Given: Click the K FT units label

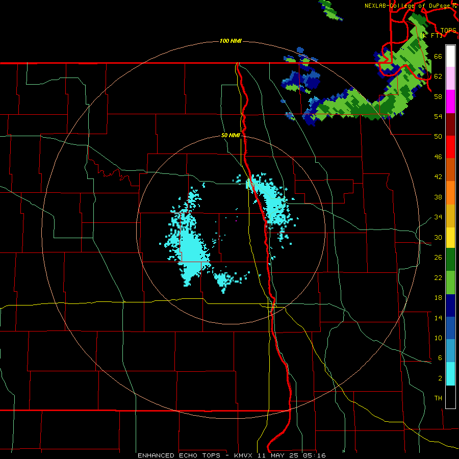Looking at the screenshot, I should click(432, 35).
